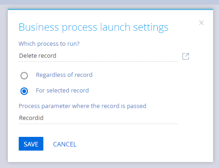Close the Business process launch settings dialog
Screen dimensions: 219x168
coord(201,23)
